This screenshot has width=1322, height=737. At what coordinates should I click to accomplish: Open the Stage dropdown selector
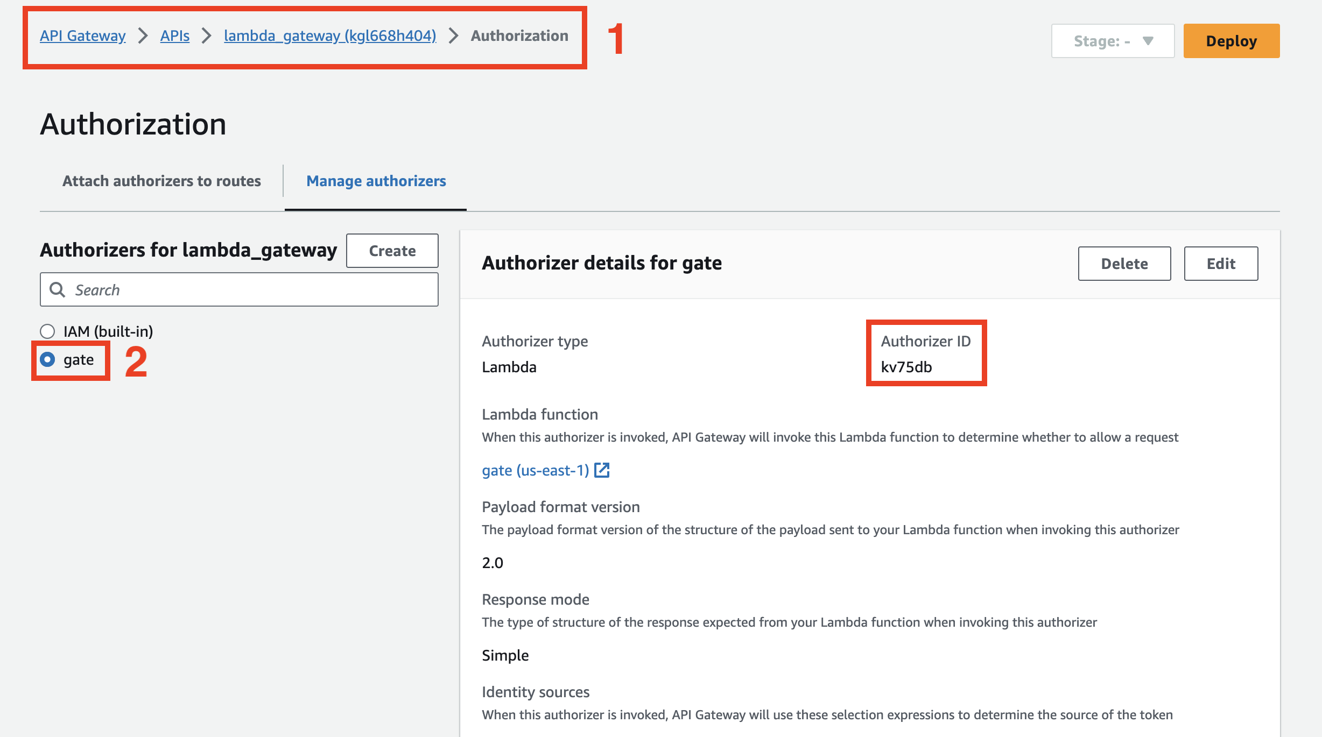pyautogui.click(x=1112, y=39)
